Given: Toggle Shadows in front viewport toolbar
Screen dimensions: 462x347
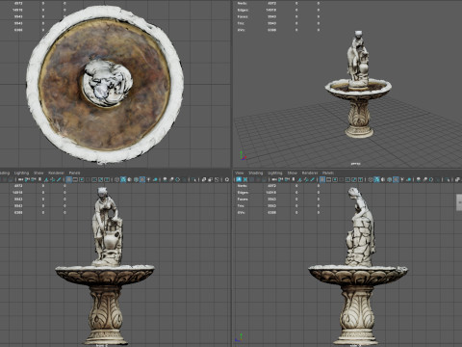Looking at the screenshot, I should (x=155, y=179).
